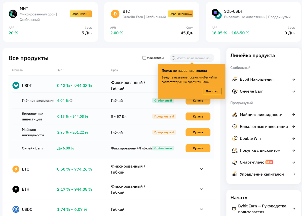Click the Линейка продукта heading
This screenshot has height=216, width=302.
pos(253,56)
